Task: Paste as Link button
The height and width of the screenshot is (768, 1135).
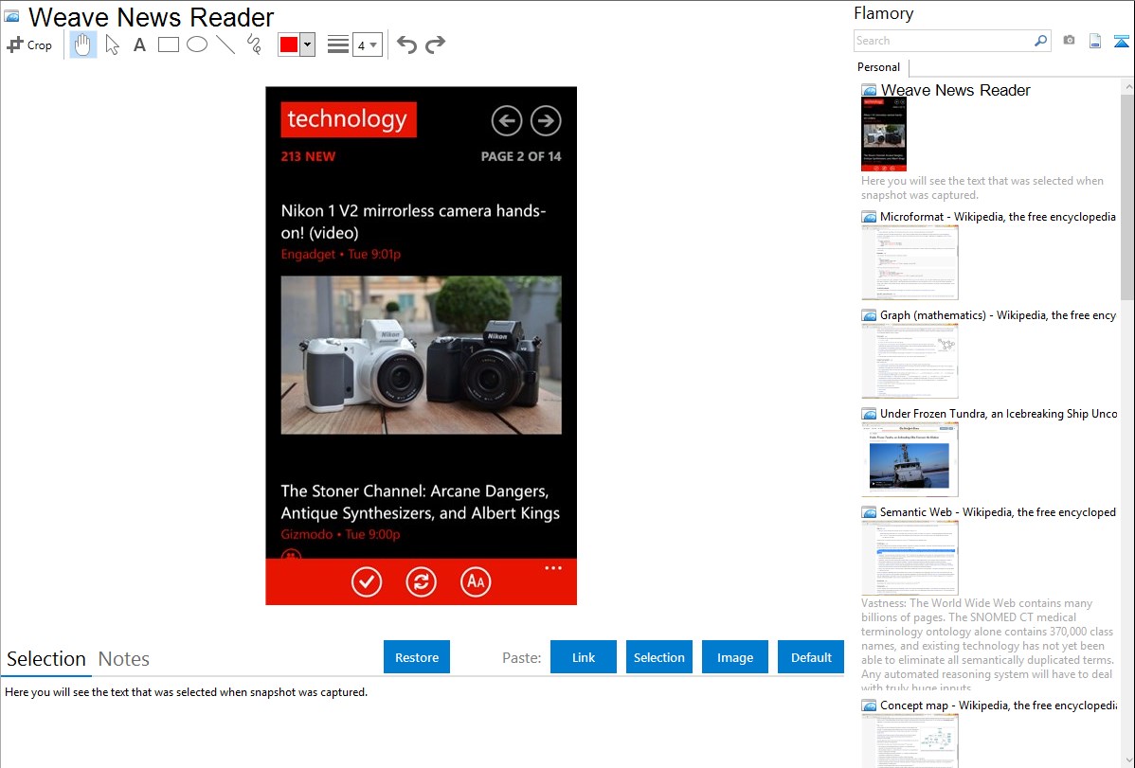Action: (x=584, y=657)
